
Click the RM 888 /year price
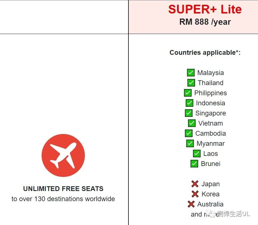click(205, 22)
